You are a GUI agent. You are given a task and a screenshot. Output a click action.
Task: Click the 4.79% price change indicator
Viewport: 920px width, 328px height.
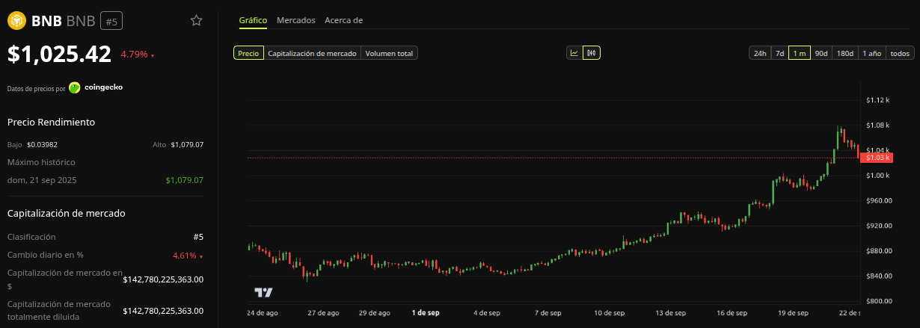(137, 55)
